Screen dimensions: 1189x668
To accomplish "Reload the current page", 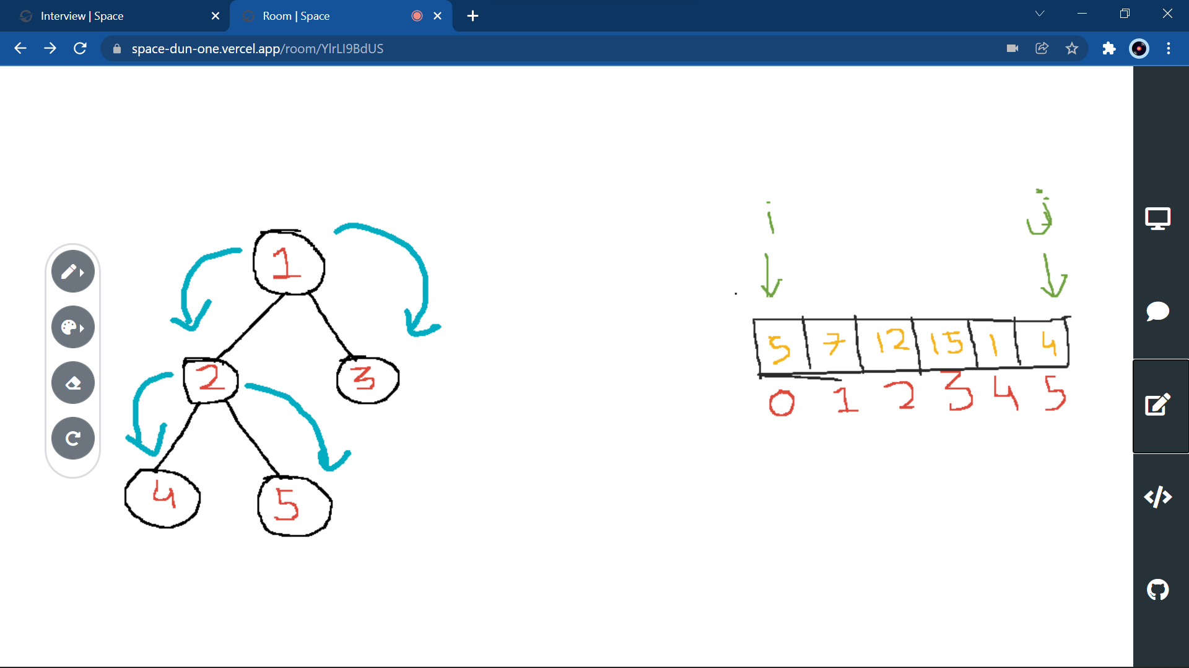I will (80, 48).
